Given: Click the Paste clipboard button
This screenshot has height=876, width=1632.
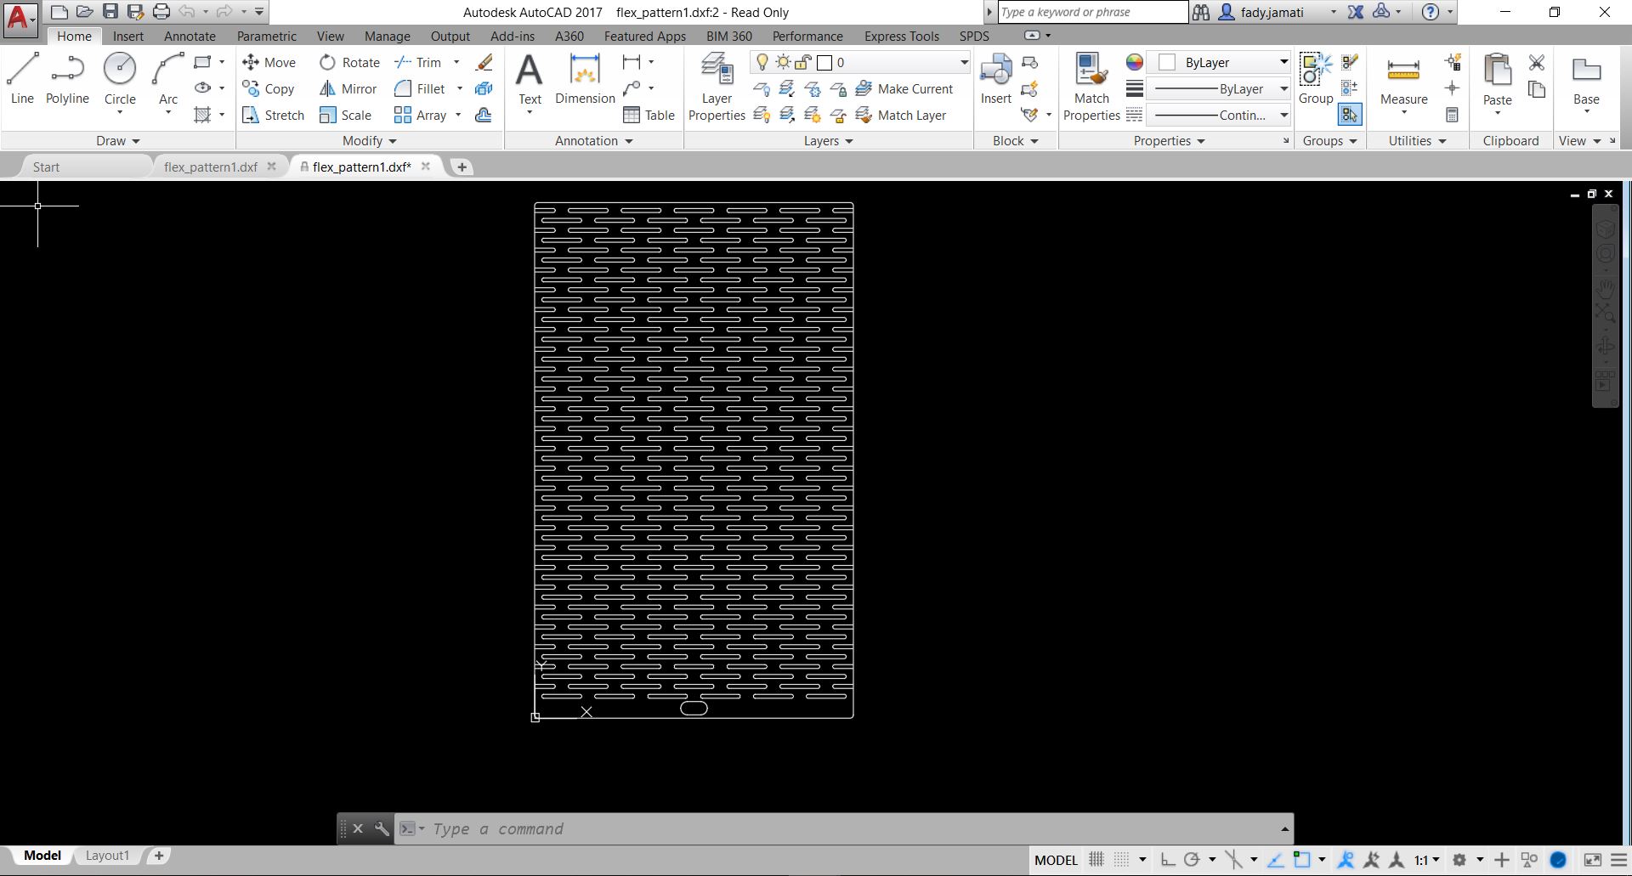Looking at the screenshot, I should [1497, 79].
